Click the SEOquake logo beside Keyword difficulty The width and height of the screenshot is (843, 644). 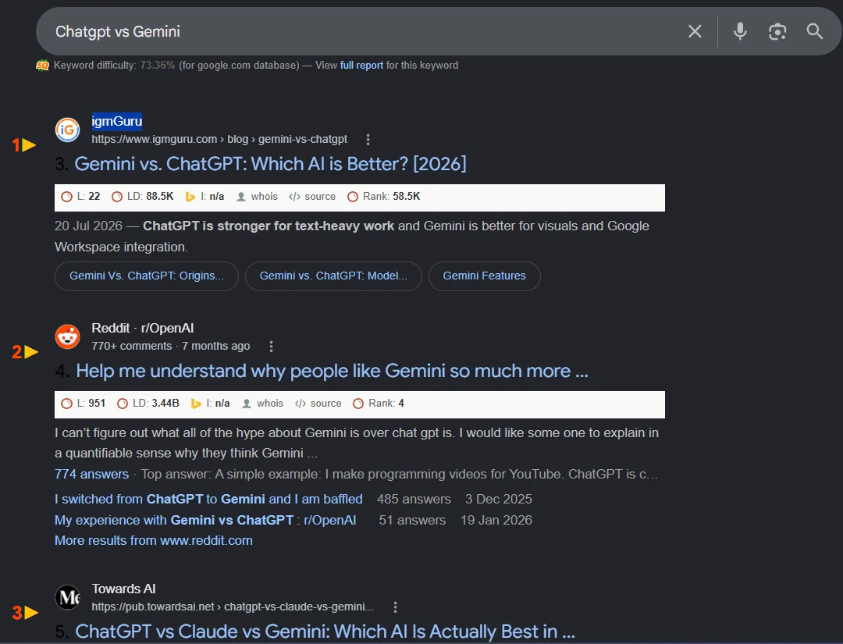point(42,66)
